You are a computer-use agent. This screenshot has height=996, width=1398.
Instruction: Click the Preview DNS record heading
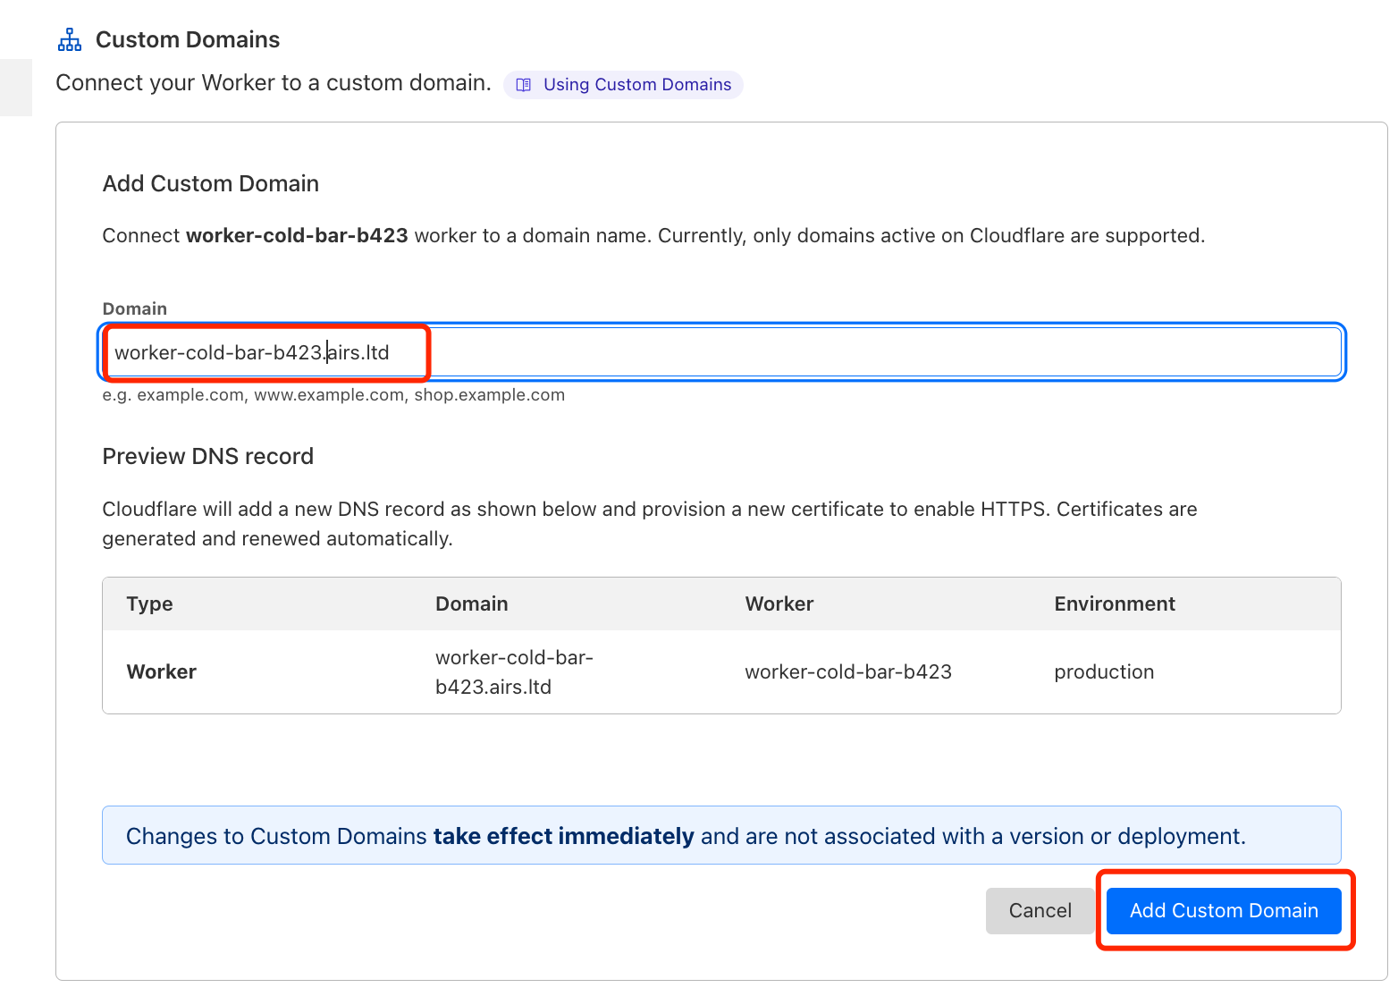tap(208, 456)
